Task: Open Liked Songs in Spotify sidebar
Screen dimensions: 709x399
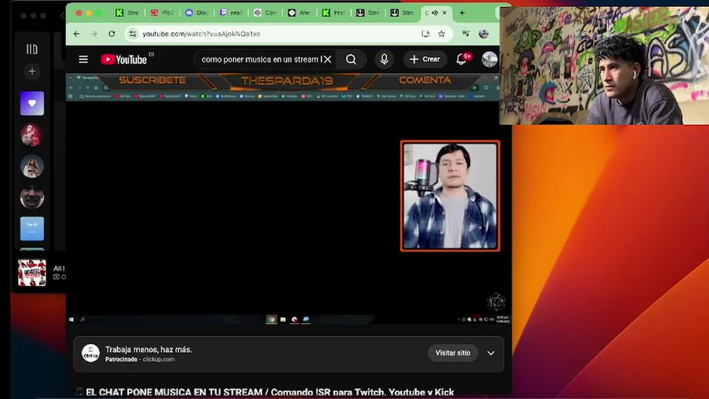Action: pyautogui.click(x=32, y=104)
